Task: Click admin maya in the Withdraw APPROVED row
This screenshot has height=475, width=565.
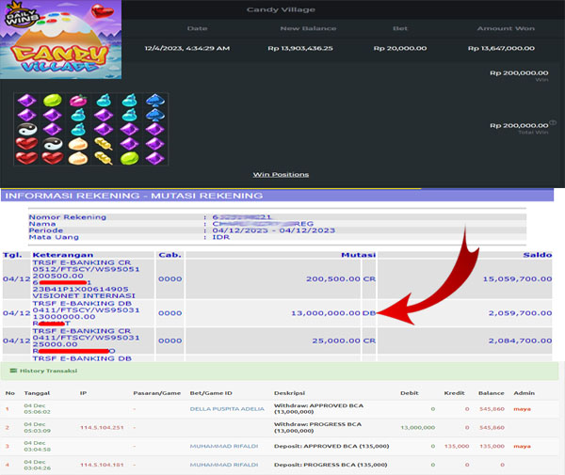Action: click(x=522, y=409)
